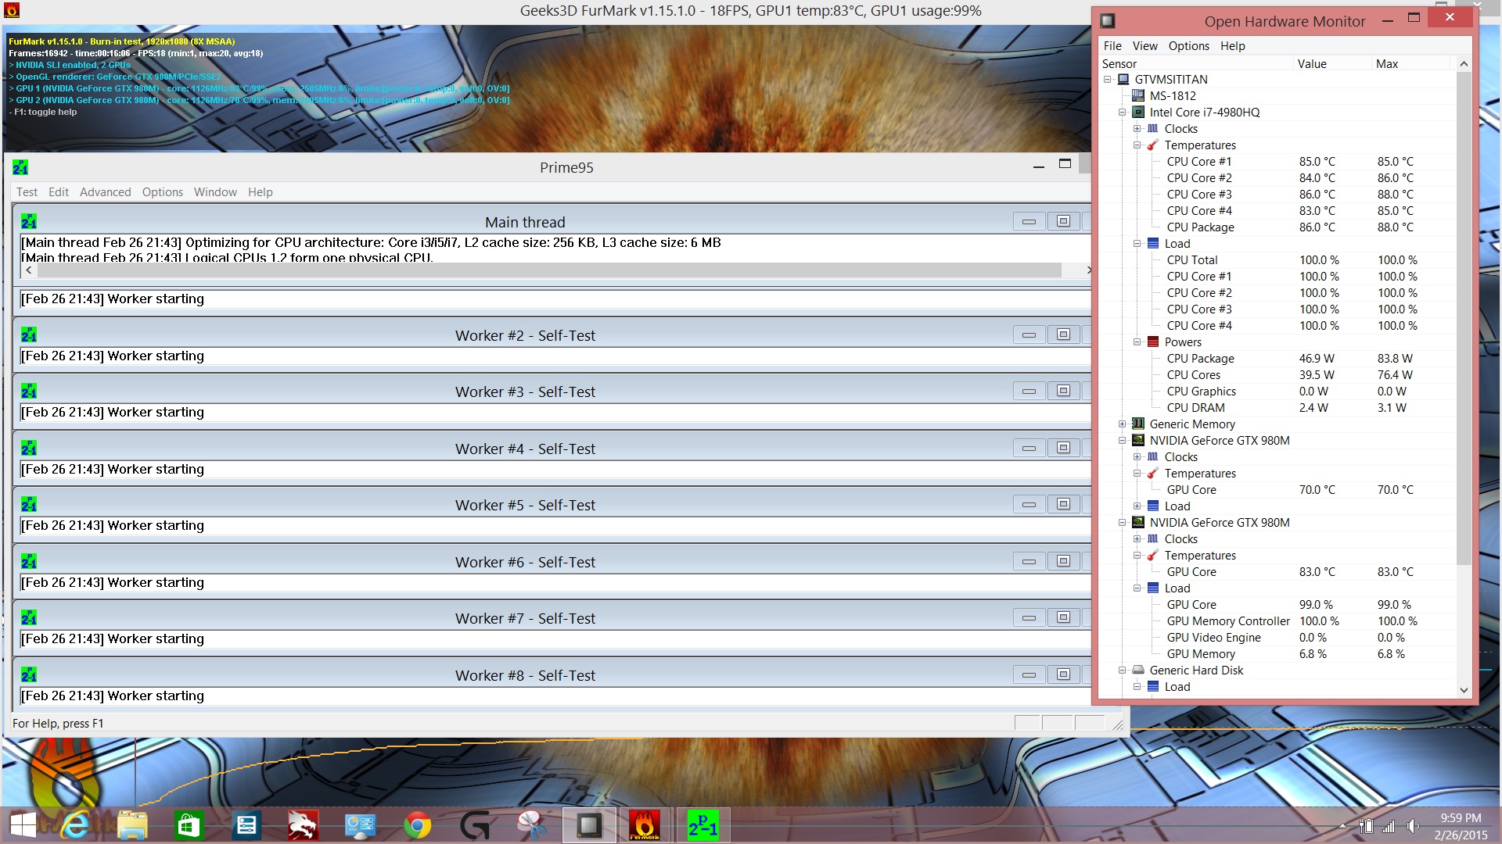Open Prime95 Options menu
This screenshot has height=844, width=1502.
[163, 192]
